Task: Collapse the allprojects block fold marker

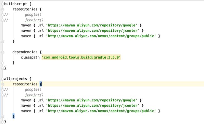Action: click(3, 79)
